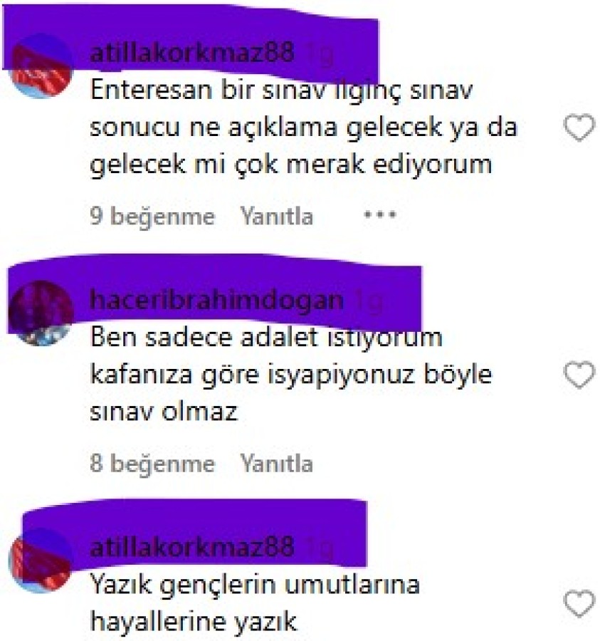Click Yanıtla under the comment with 8 beğenme
The width and height of the screenshot is (600, 641).
pos(277,463)
